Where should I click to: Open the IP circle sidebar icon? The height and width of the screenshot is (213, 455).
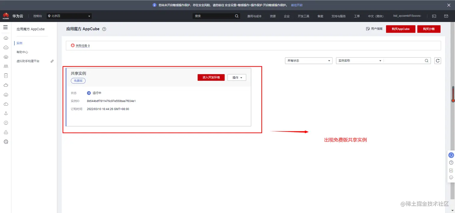[6, 123]
